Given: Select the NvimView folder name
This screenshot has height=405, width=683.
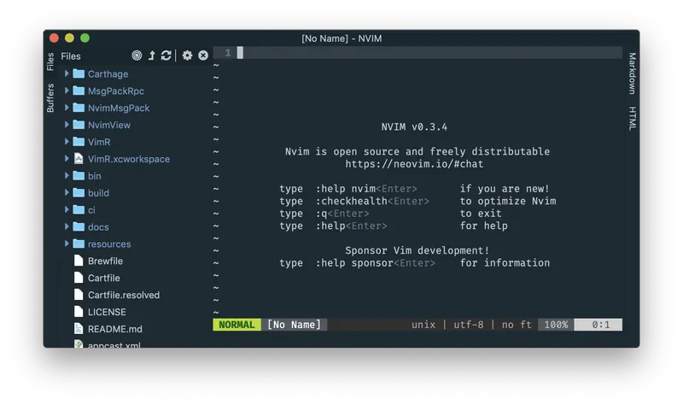Looking at the screenshot, I should tap(109, 125).
